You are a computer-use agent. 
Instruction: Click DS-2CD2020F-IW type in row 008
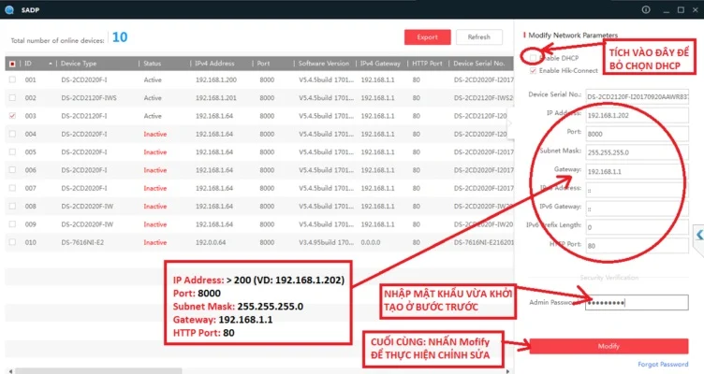point(87,207)
